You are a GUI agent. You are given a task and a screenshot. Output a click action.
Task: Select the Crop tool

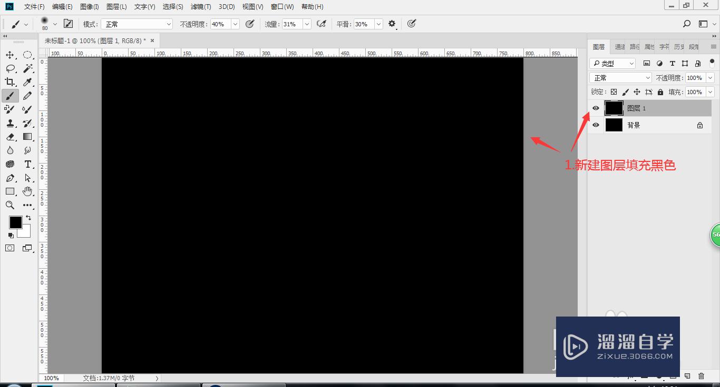pos(10,82)
